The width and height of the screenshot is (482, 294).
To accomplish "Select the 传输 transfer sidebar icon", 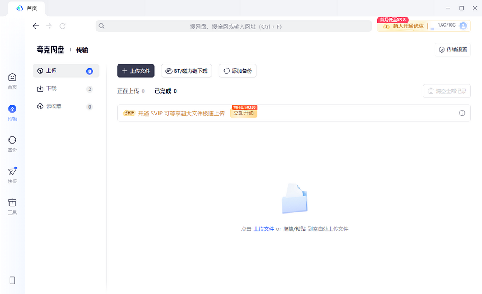I will click(x=12, y=112).
